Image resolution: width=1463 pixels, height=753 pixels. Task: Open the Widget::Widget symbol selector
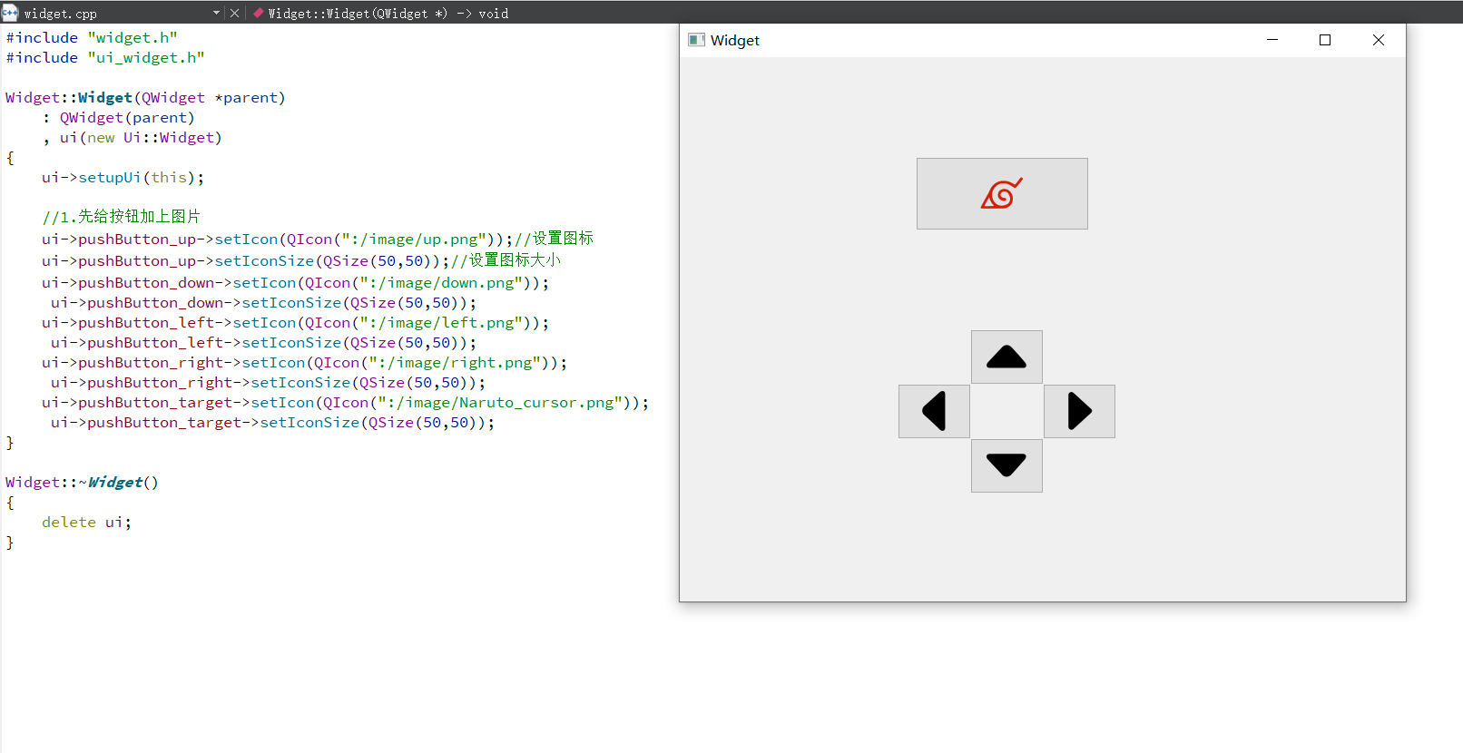[381, 13]
